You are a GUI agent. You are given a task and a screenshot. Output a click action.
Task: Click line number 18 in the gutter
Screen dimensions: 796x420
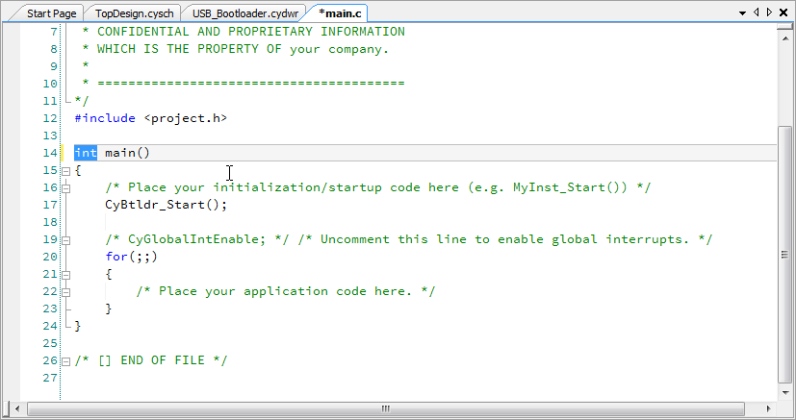(50, 222)
